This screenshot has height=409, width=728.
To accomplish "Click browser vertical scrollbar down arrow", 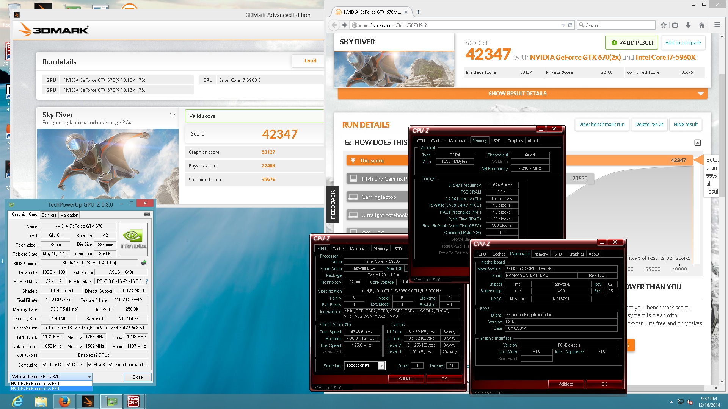I will point(722,382).
